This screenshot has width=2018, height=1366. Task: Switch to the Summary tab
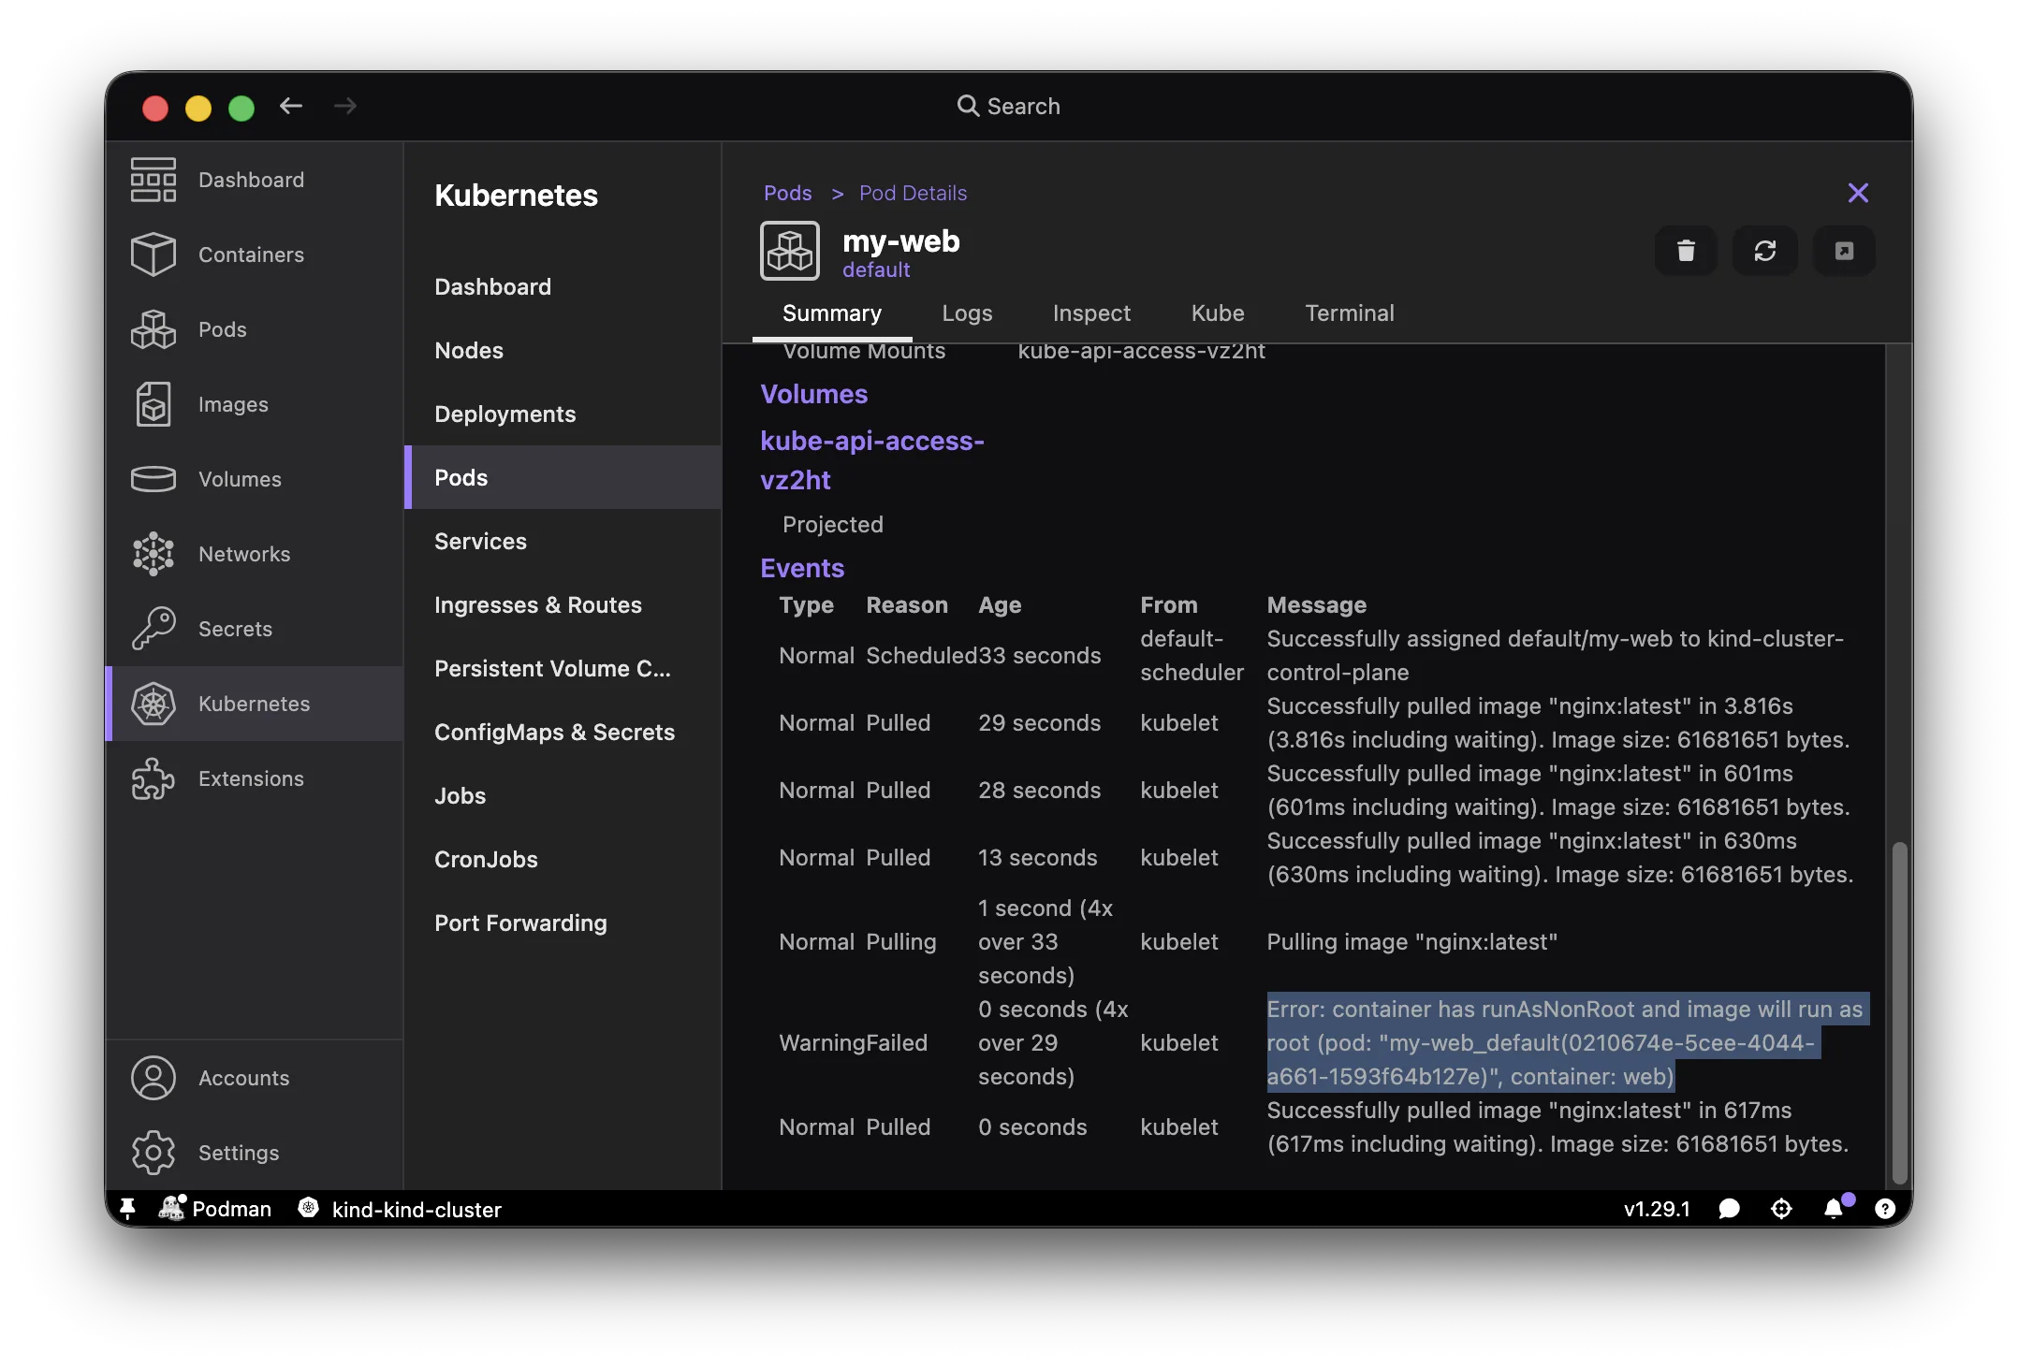[x=832, y=313]
